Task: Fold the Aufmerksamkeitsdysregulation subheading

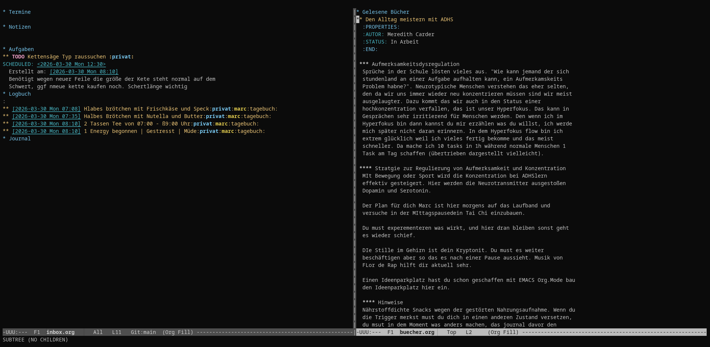Action: click(x=415, y=64)
